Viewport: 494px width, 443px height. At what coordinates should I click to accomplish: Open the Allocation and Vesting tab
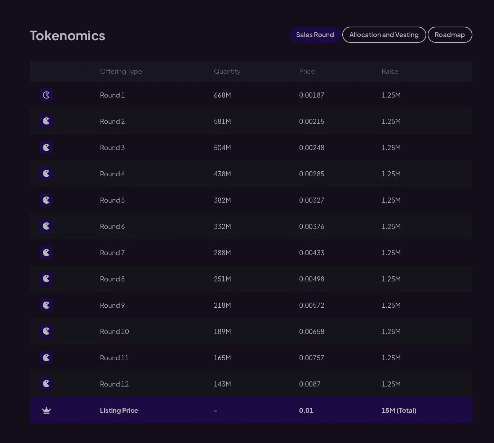click(384, 35)
